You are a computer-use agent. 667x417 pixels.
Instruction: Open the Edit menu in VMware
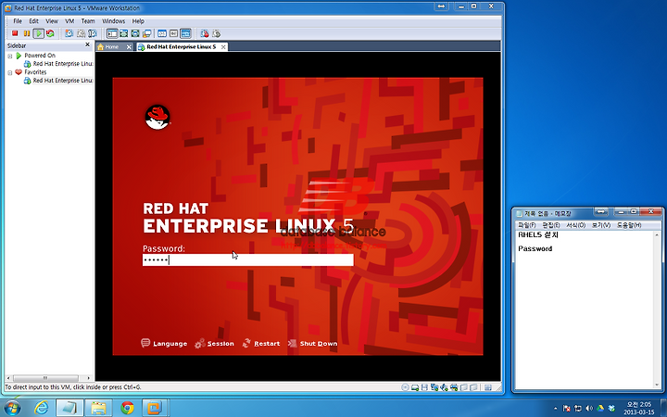pyautogui.click(x=33, y=20)
